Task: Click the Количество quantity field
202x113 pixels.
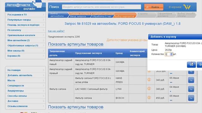Action: pyautogui.click(x=168, y=54)
